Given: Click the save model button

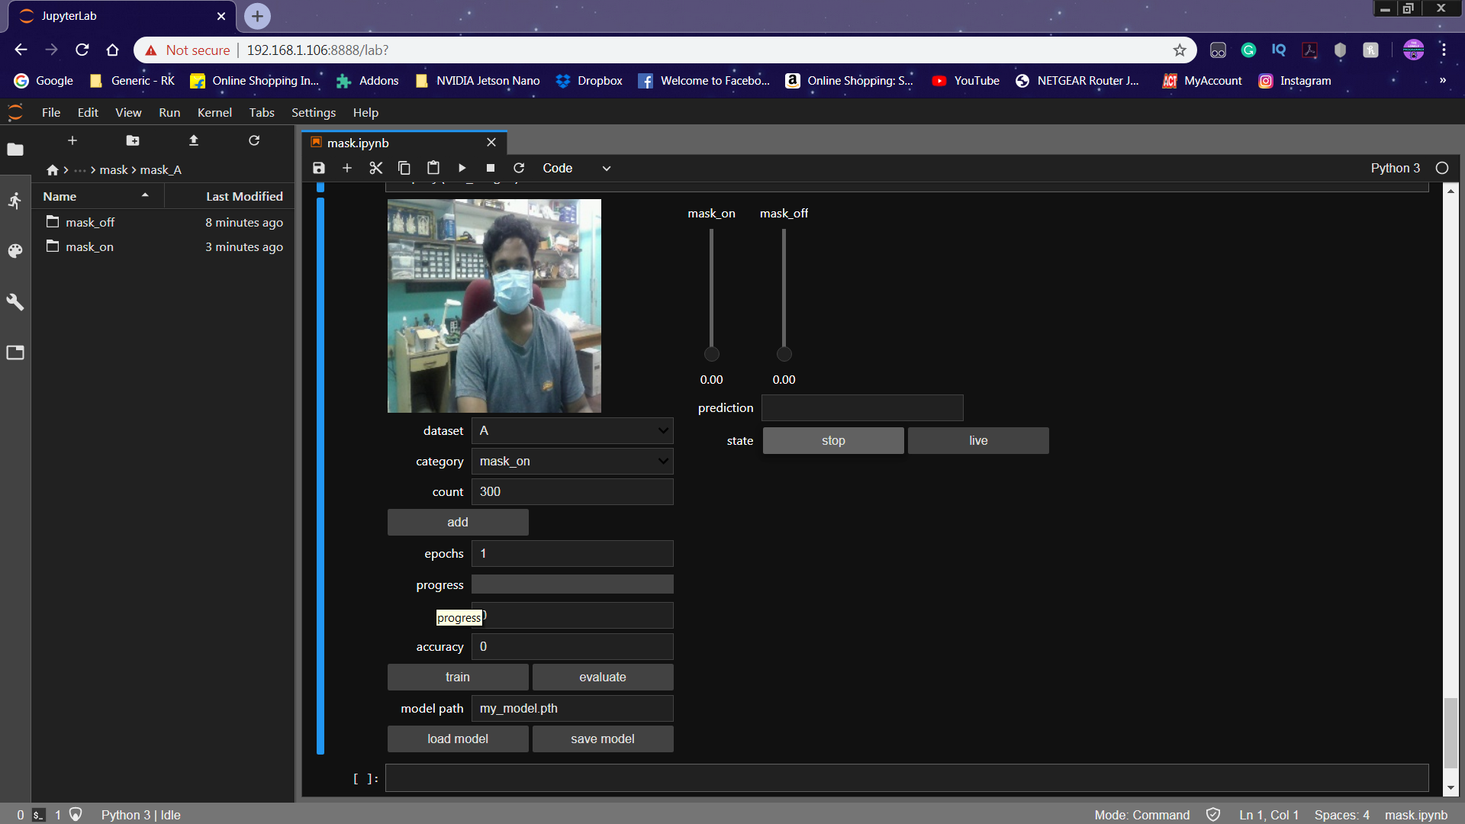Looking at the screenshot, I should point(603,739).
